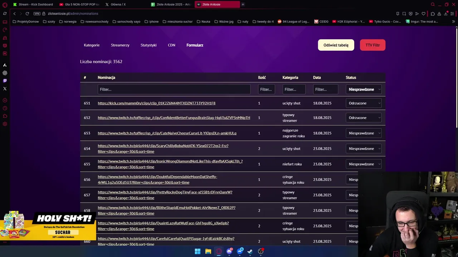Open the Streamerzy menu item
458x257 pixels.
point(120,45)
